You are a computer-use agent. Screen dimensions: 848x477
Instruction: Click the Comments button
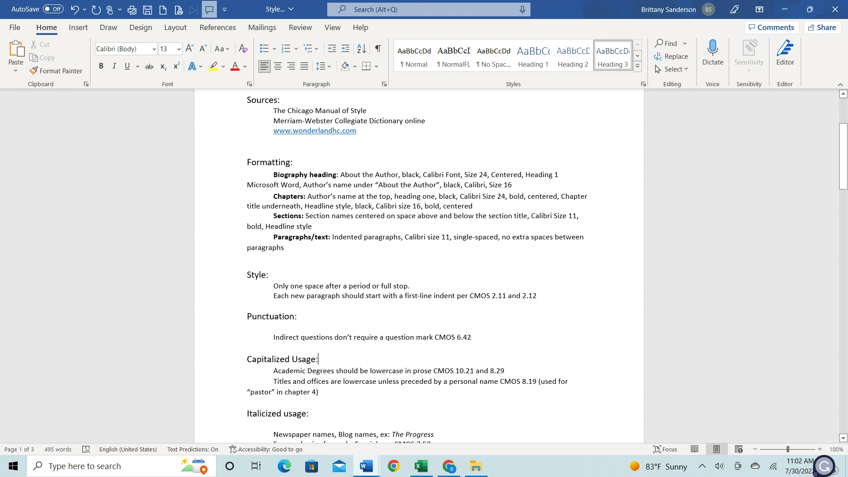[771, 27]
